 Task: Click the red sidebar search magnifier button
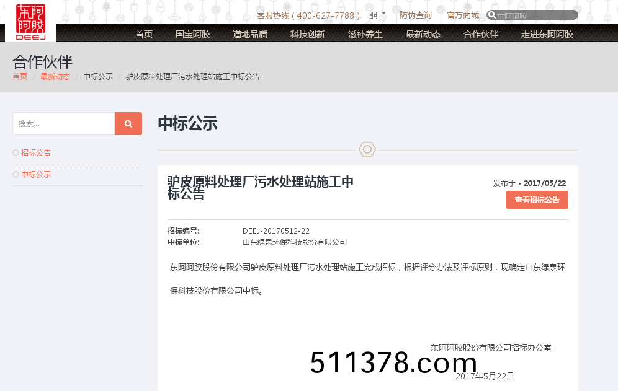(x=128, y=123)
